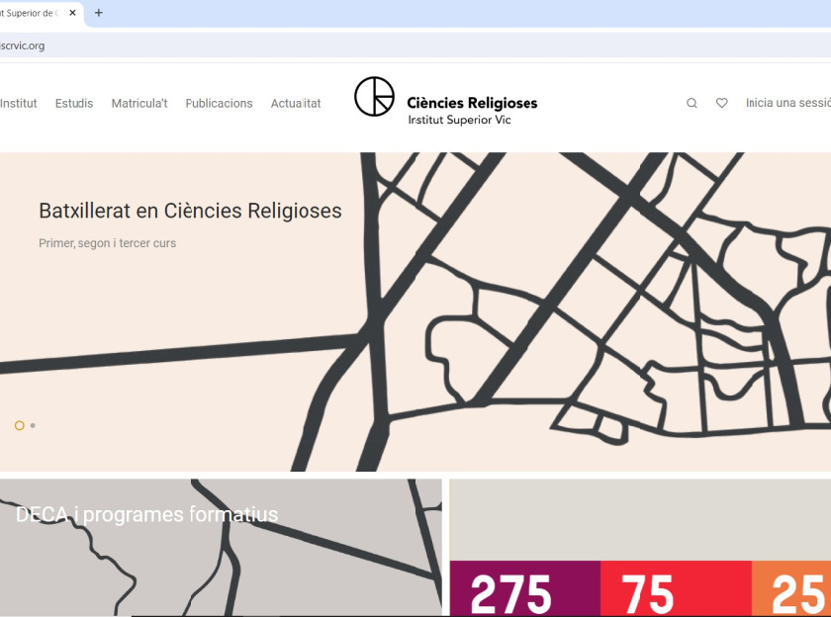Go to the Publicacions menu item
Screen dimensions: 831x617
click(219, 103)
